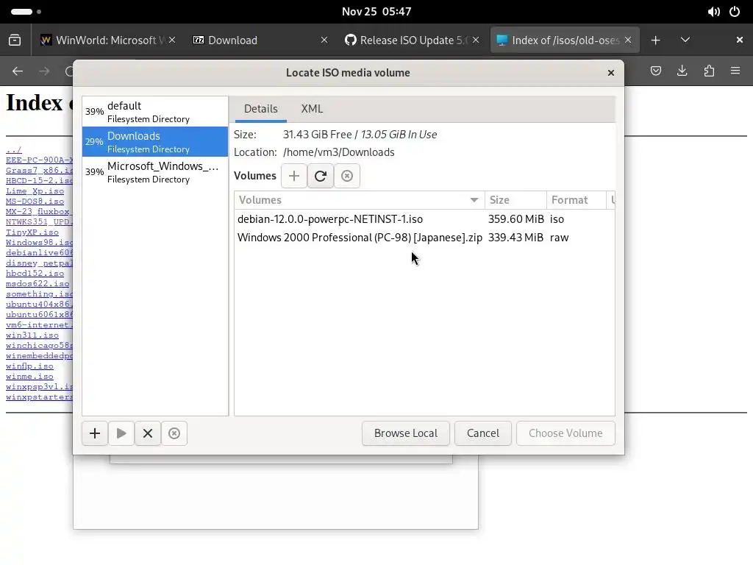The height and width of the screenshot is (565, 753).
Task: Sort by the Volumes column header
Action: tap(359, 200)
